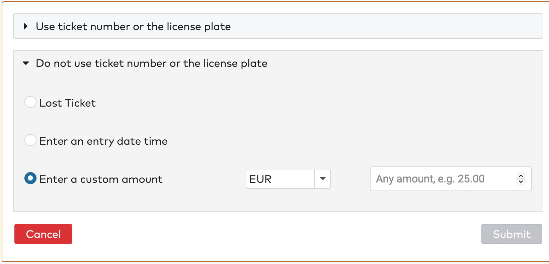Click the 'Enter an entry date time' label
Image resolution: width=549 pixels, height=264 pixels.
pos(103,141)
